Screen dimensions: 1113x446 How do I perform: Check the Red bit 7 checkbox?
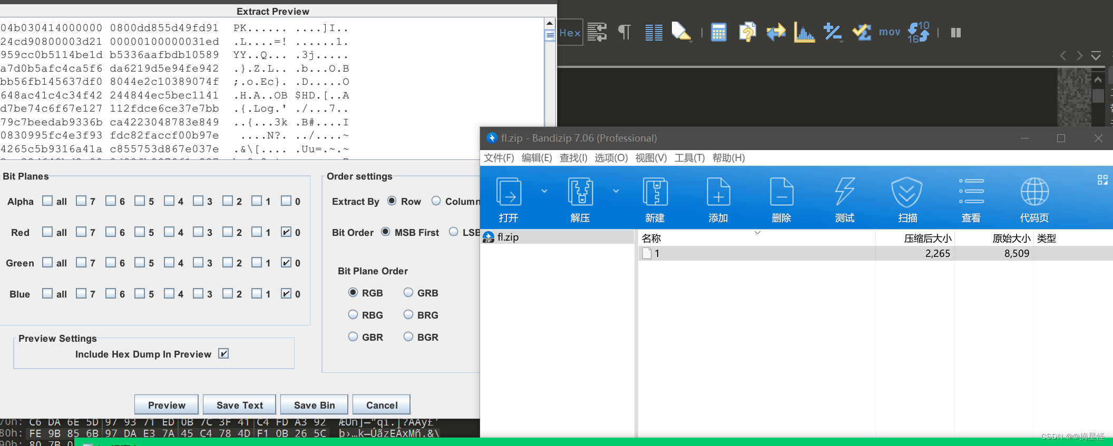[x=81, y=232]
